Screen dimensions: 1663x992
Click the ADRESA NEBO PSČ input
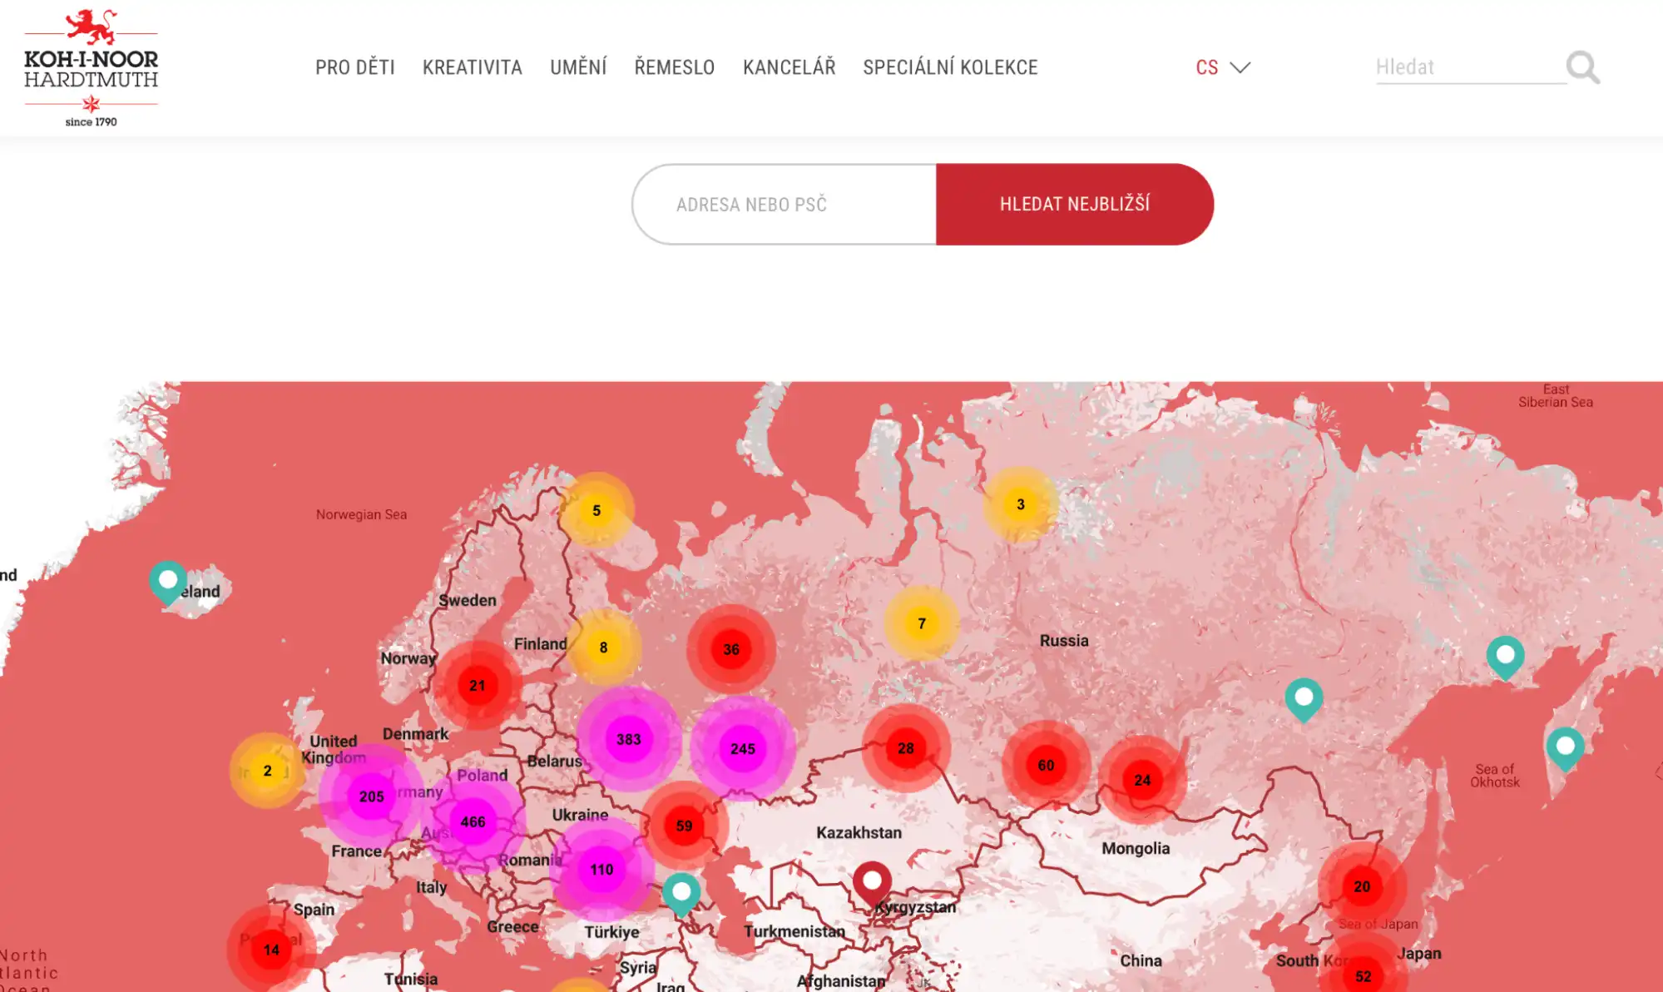coord(784,205)
